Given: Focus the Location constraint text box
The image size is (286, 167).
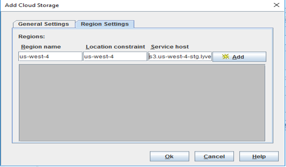Looking at the screenshot, I should 115,57.
